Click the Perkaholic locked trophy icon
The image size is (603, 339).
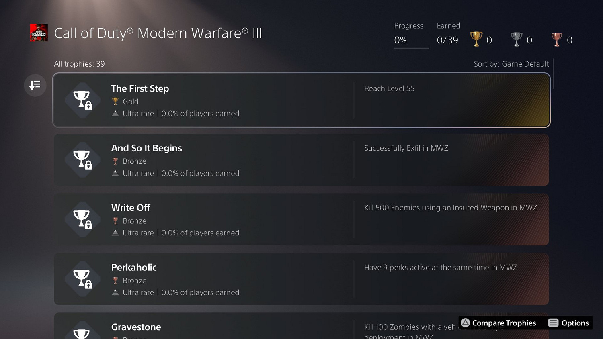(82, 279)
